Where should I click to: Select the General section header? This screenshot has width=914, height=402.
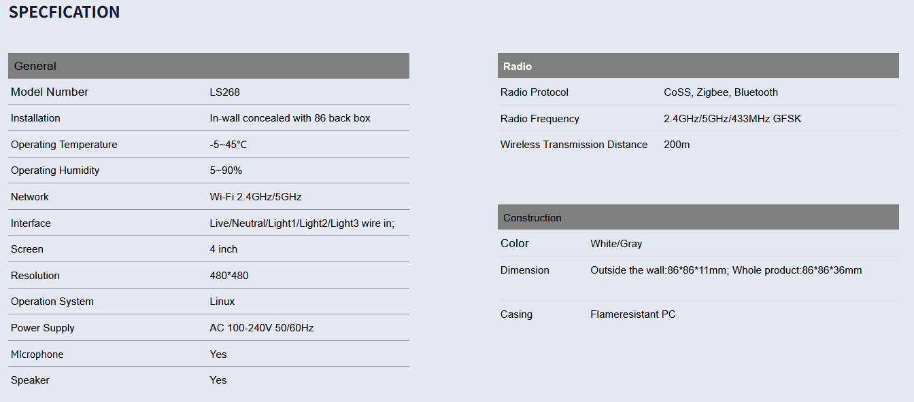click(35, 66)
